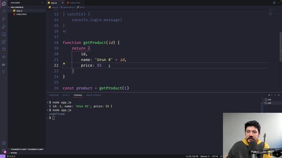This screenshot has width=282, height=158.
Task: Click the editor vertical scrollbar
Action: coord(281,47)
